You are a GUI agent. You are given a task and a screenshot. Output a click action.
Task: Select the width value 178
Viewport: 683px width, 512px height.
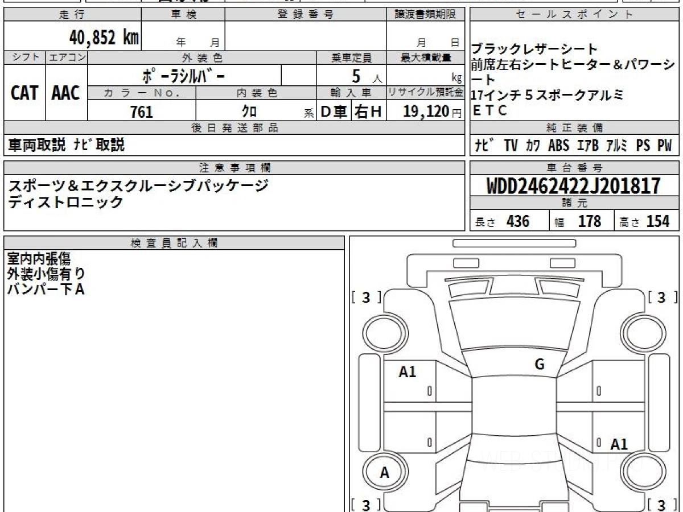(x=589, y=221)
